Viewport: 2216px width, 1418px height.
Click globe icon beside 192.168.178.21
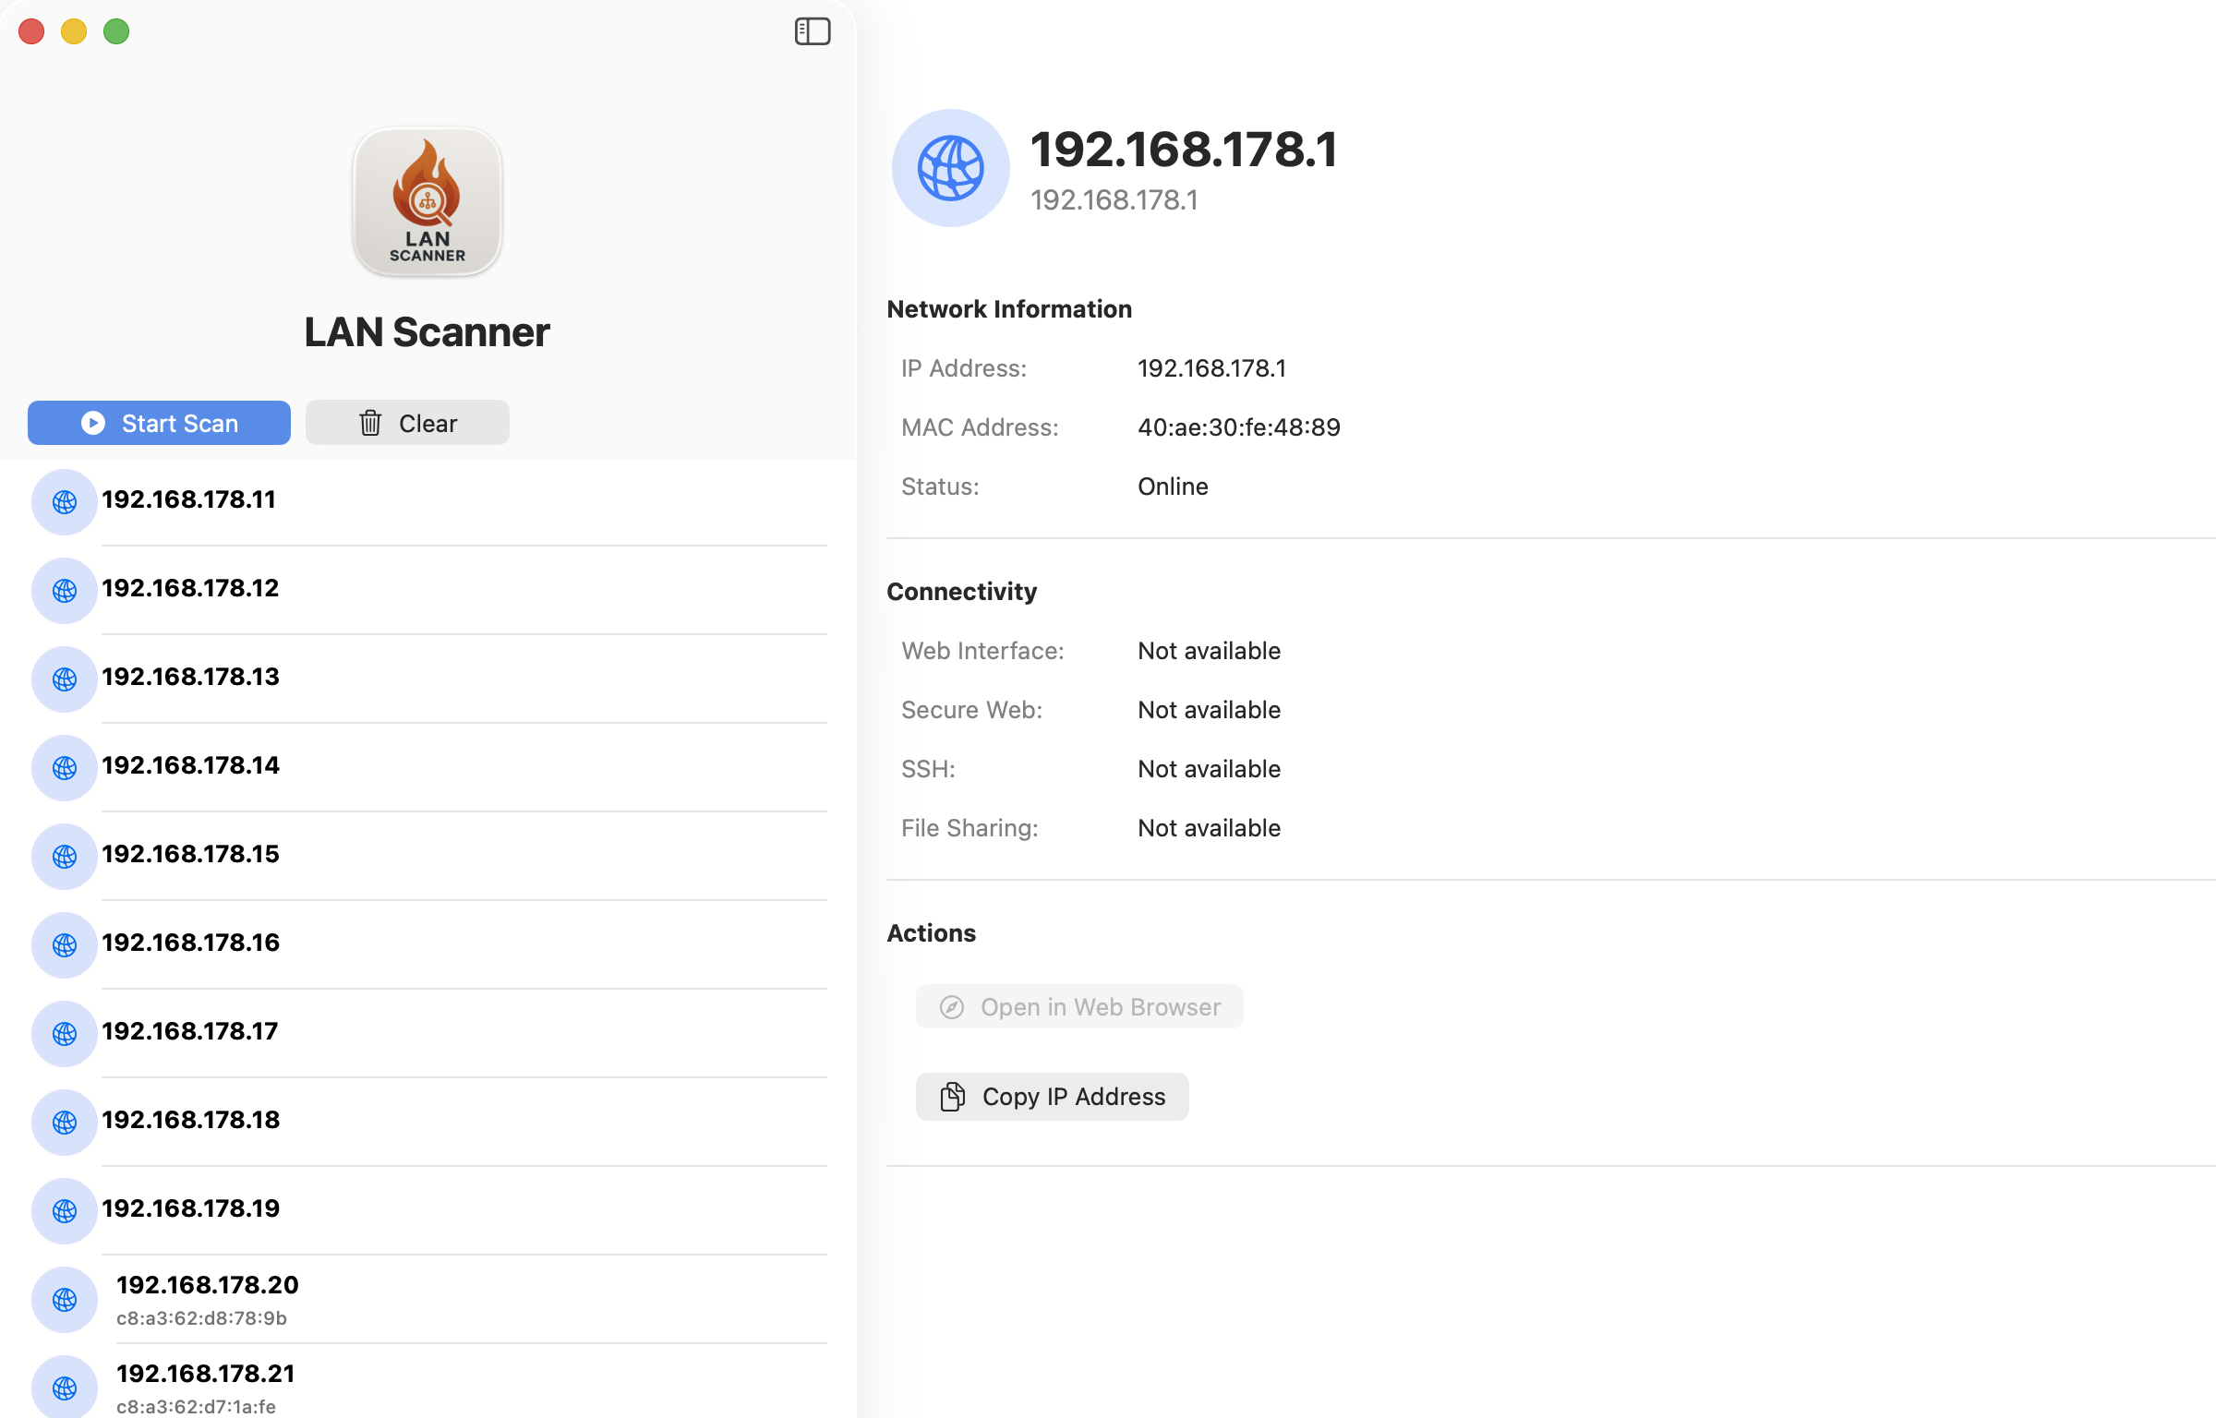tap(65, 1386)
